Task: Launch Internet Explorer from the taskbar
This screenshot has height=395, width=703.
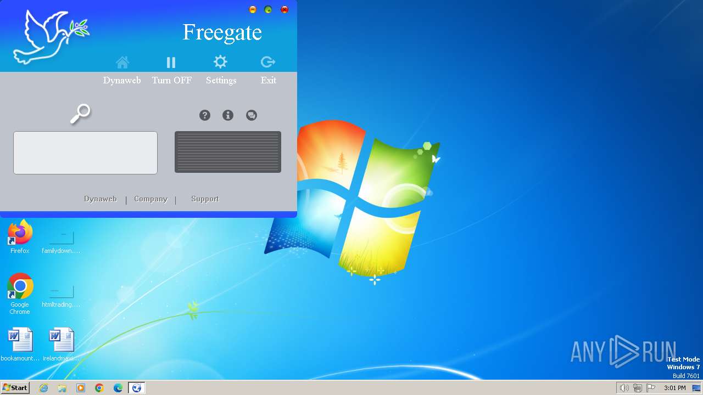Action: click(43, 388)
